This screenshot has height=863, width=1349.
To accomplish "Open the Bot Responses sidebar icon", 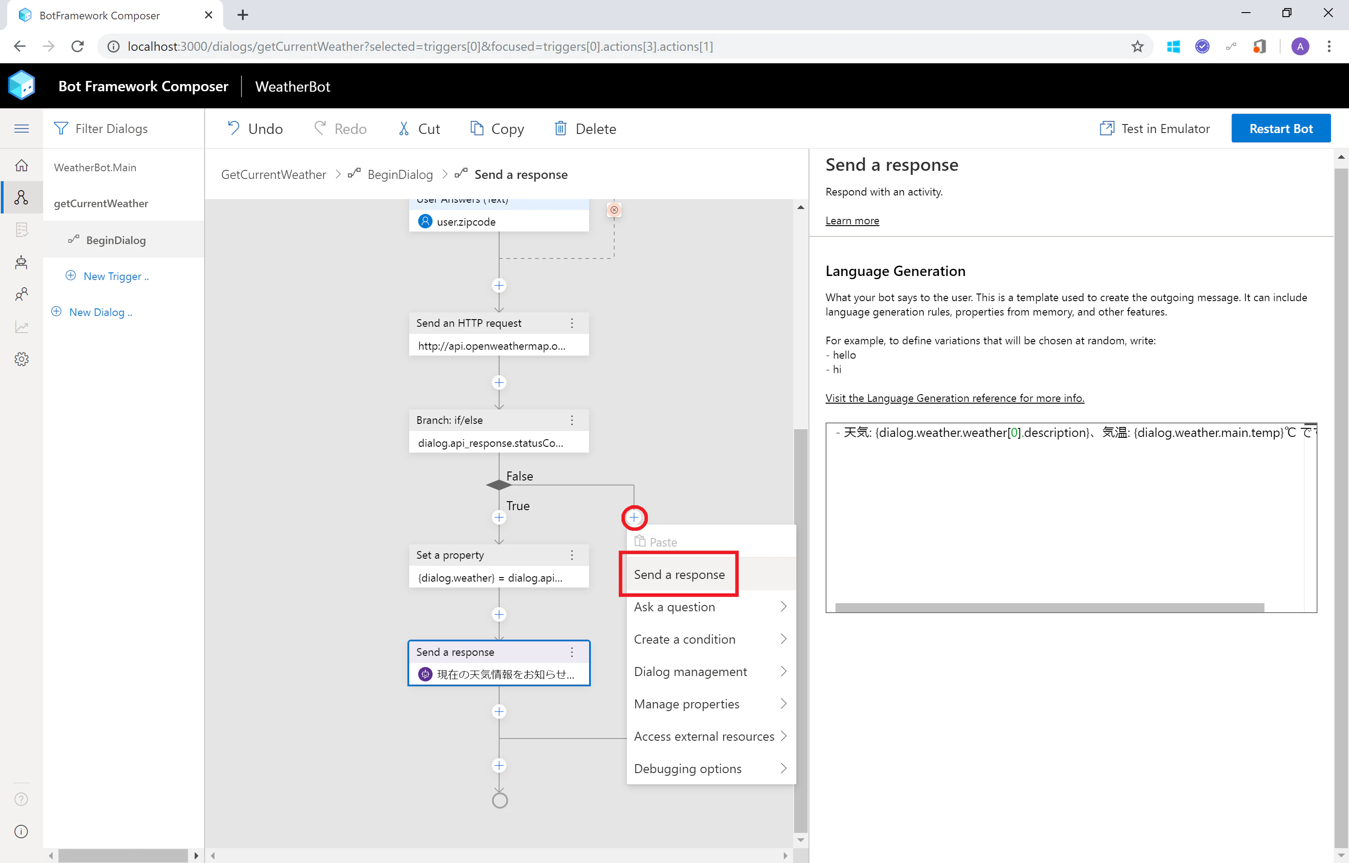I will click(21, 230).
